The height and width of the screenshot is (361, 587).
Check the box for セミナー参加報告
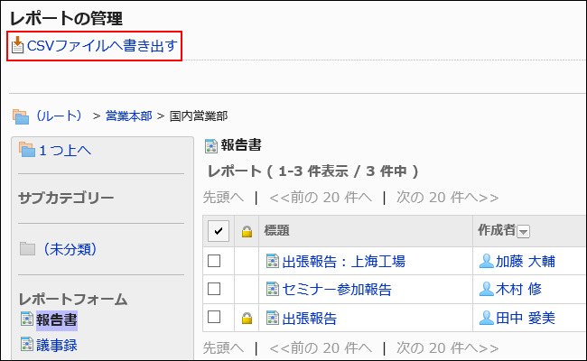coord(214,289)
